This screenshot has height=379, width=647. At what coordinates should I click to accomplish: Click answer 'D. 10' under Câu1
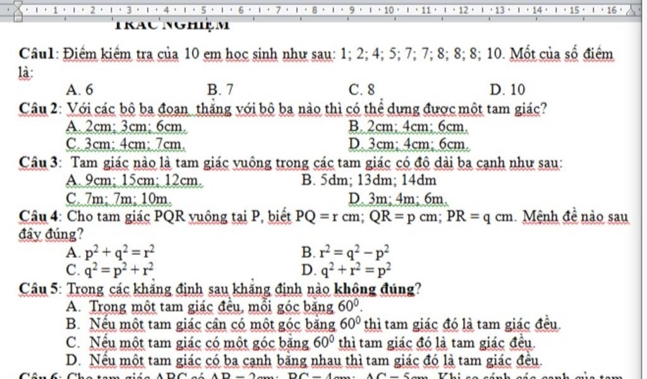(507, 90)
